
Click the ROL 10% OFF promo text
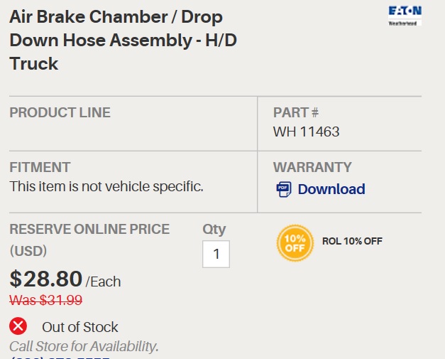click(x=352, y=241)
